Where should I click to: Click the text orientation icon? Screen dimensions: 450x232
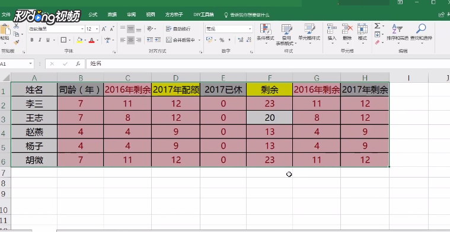[x=150, y=28]
